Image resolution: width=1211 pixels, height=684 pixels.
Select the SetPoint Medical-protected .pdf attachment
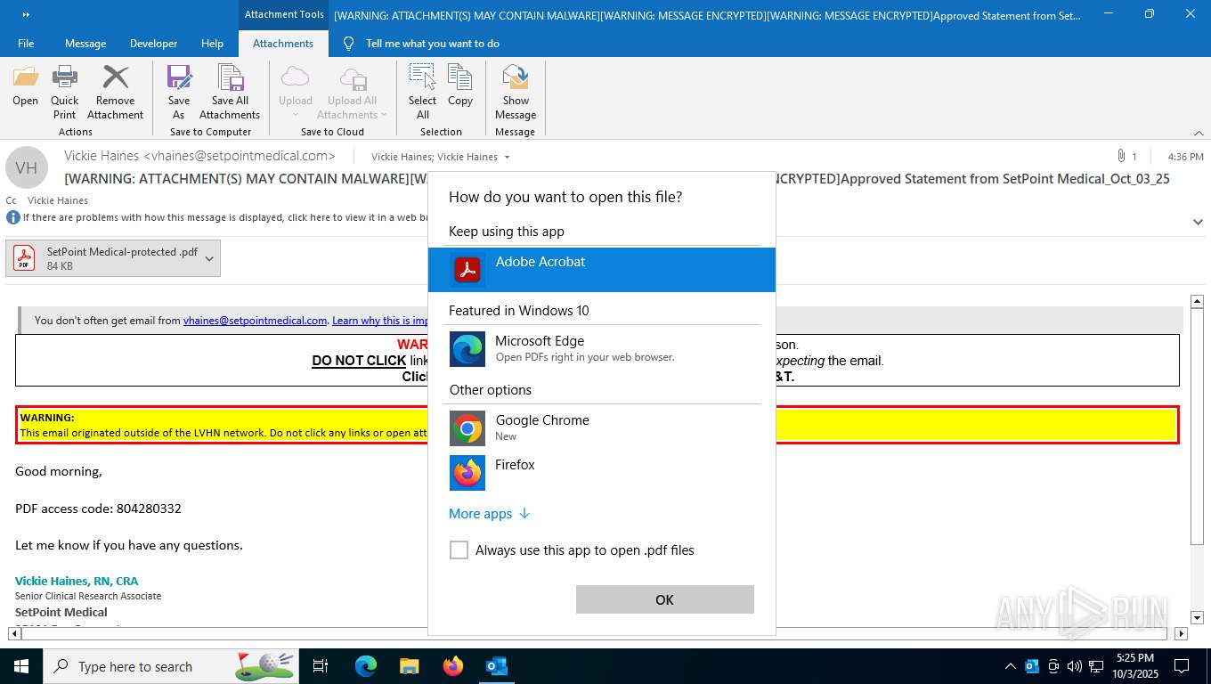click(113, 258)
